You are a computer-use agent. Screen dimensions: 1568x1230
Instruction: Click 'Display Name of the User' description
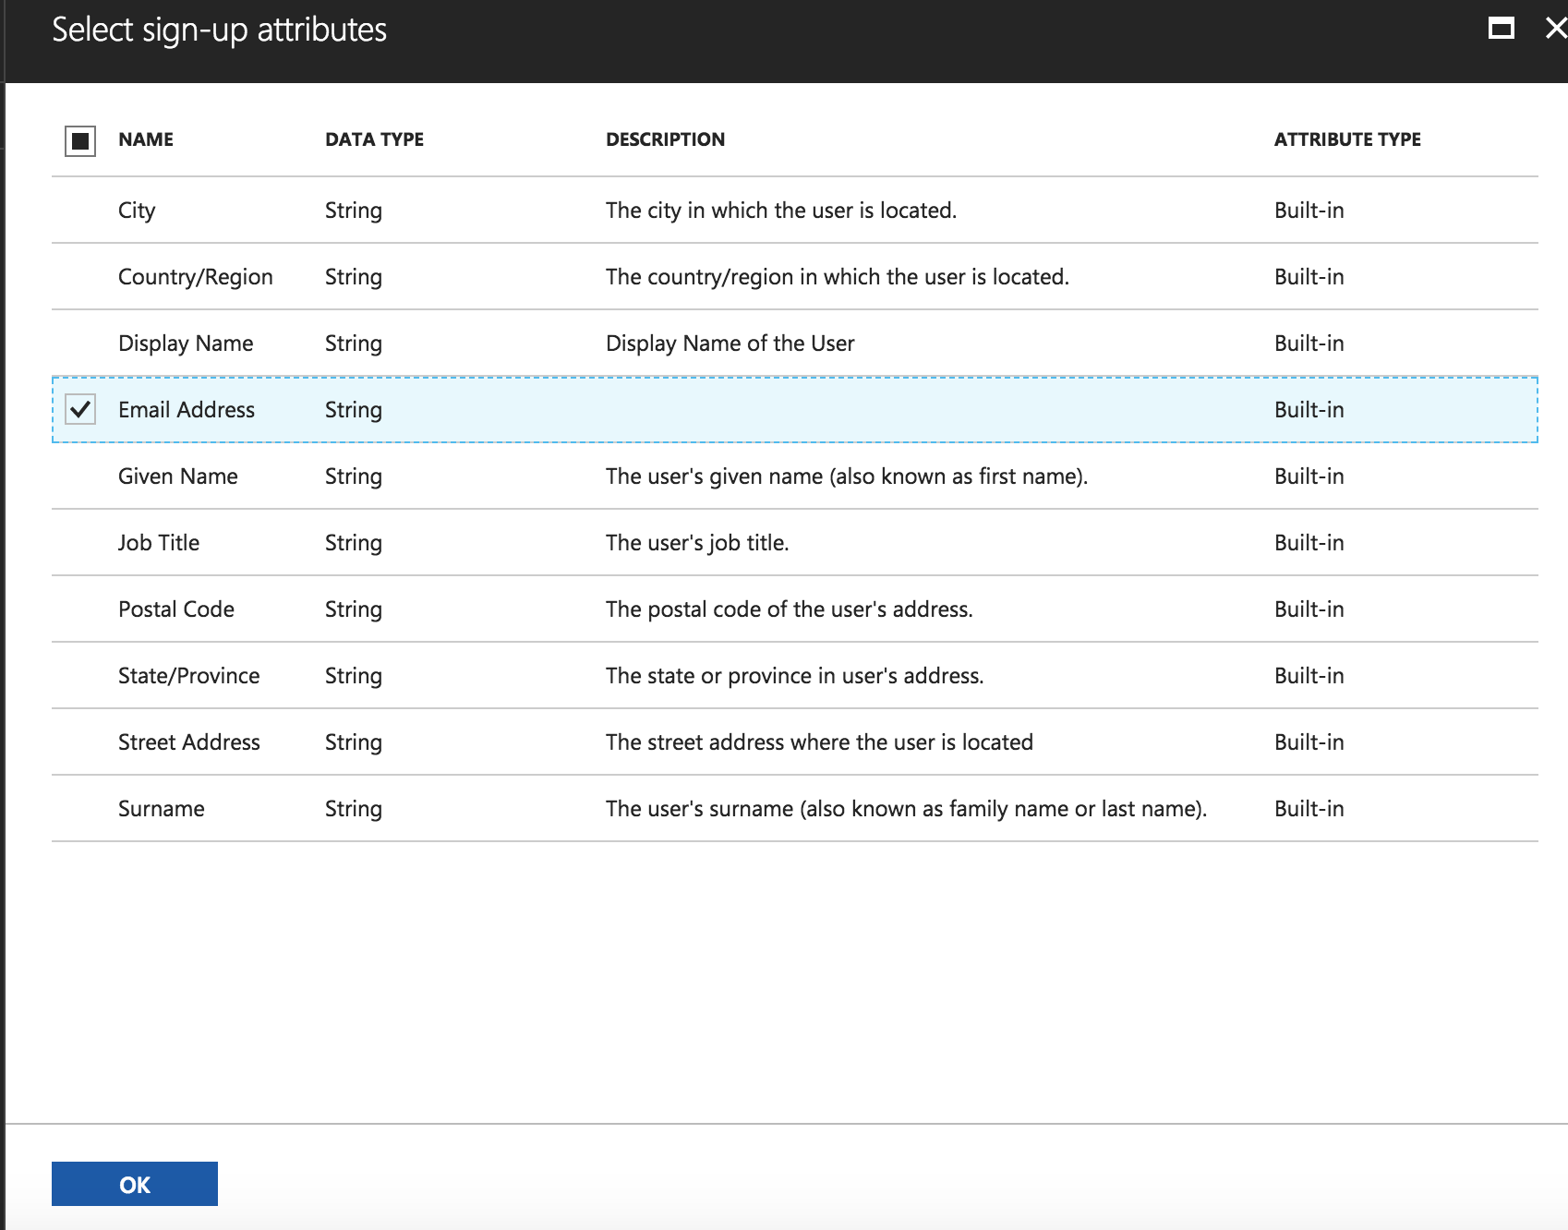(730, 344)
